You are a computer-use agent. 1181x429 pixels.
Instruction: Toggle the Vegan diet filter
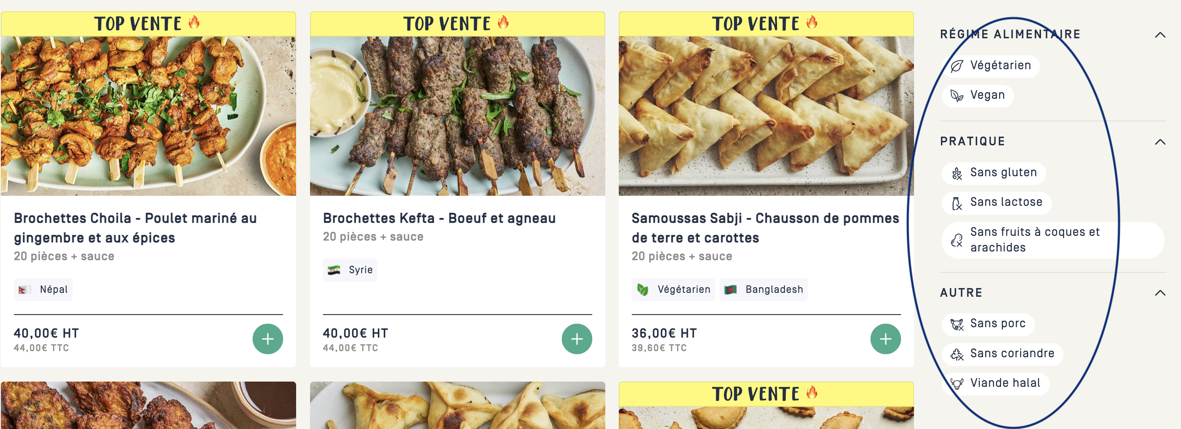(x=978, y=95)
